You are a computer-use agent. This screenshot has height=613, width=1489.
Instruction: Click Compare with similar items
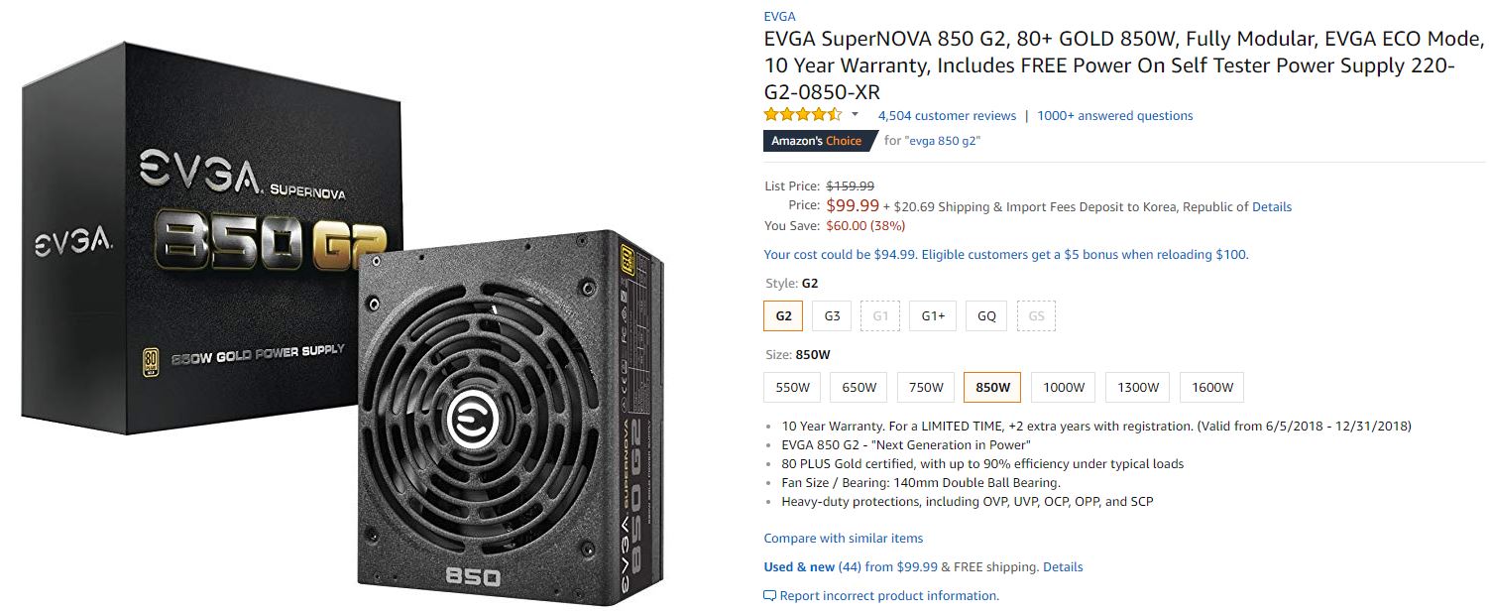point(843,539)
